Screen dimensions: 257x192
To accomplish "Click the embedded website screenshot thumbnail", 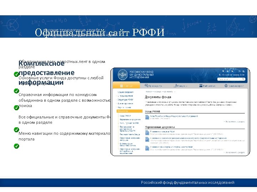I will click(180, 112).
